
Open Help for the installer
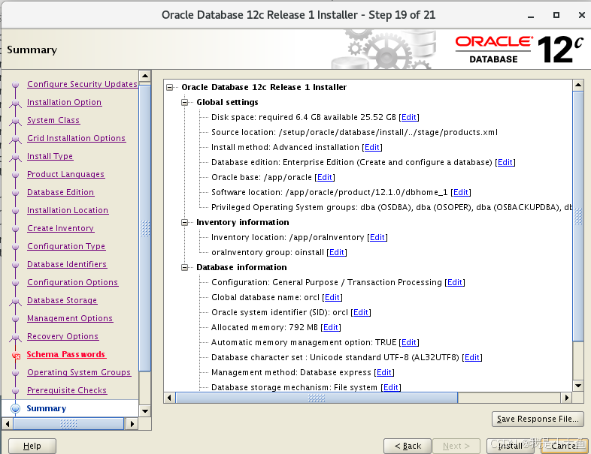(x=32, y=446)
